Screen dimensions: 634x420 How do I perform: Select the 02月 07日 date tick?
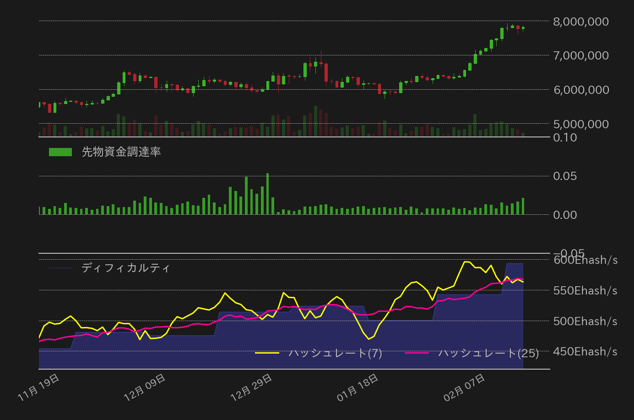click(x=464, y=387)
